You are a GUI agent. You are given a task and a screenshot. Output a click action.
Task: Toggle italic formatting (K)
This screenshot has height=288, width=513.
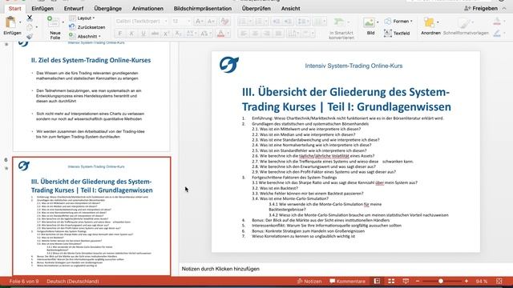[131, 34]
